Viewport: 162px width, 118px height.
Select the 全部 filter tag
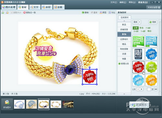135,28
